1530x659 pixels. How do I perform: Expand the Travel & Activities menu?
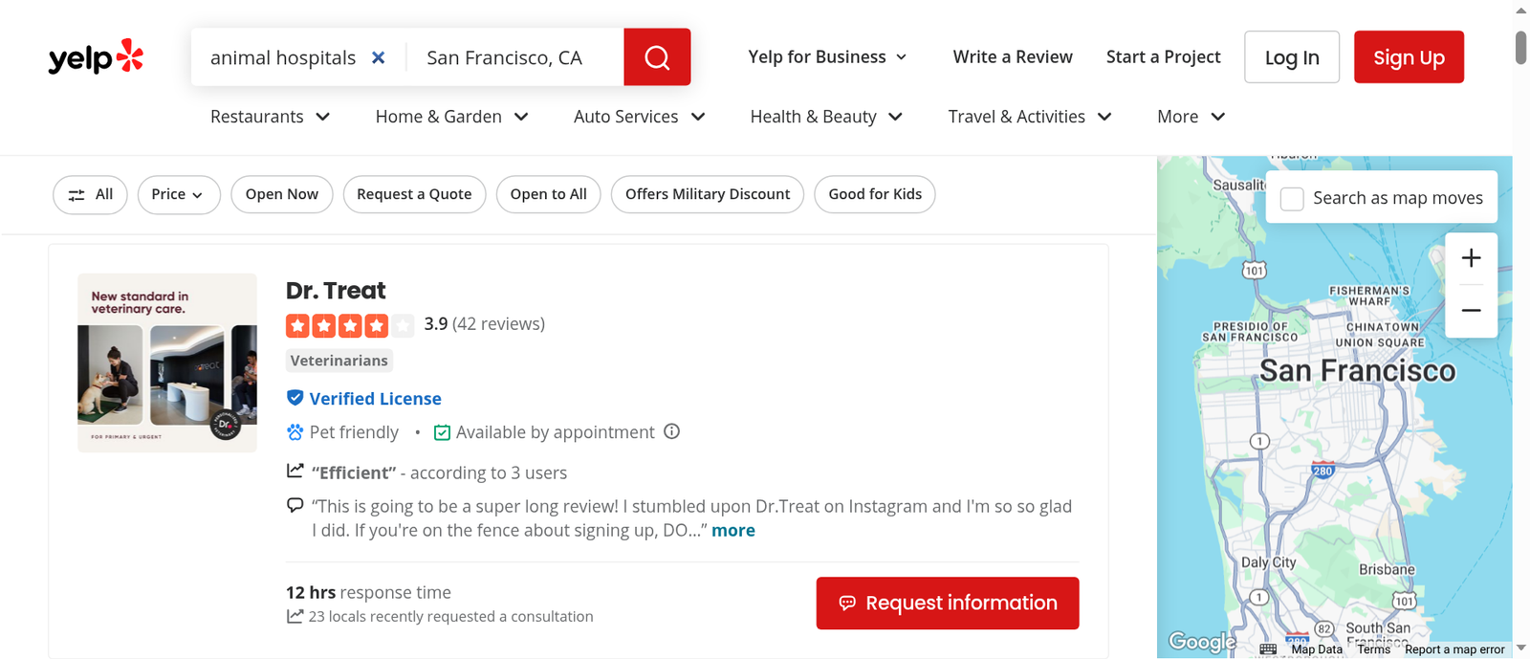click(1030, 117)
